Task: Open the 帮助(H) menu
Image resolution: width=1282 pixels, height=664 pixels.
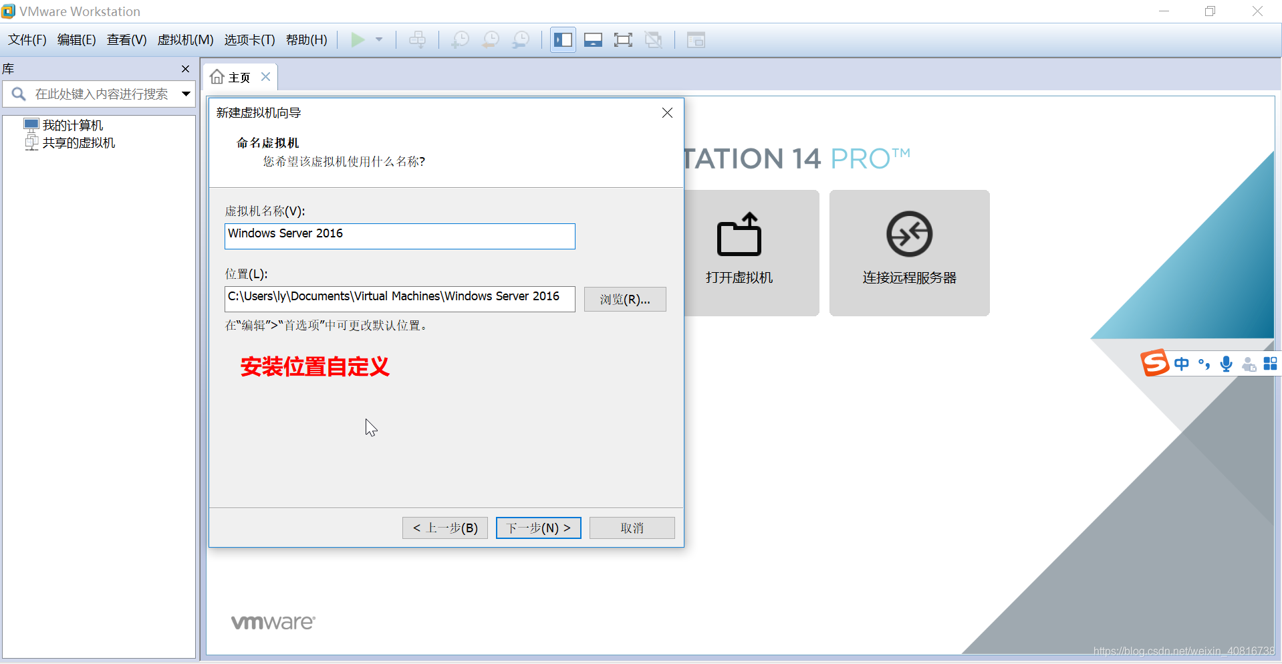Action: click(307, 40)
